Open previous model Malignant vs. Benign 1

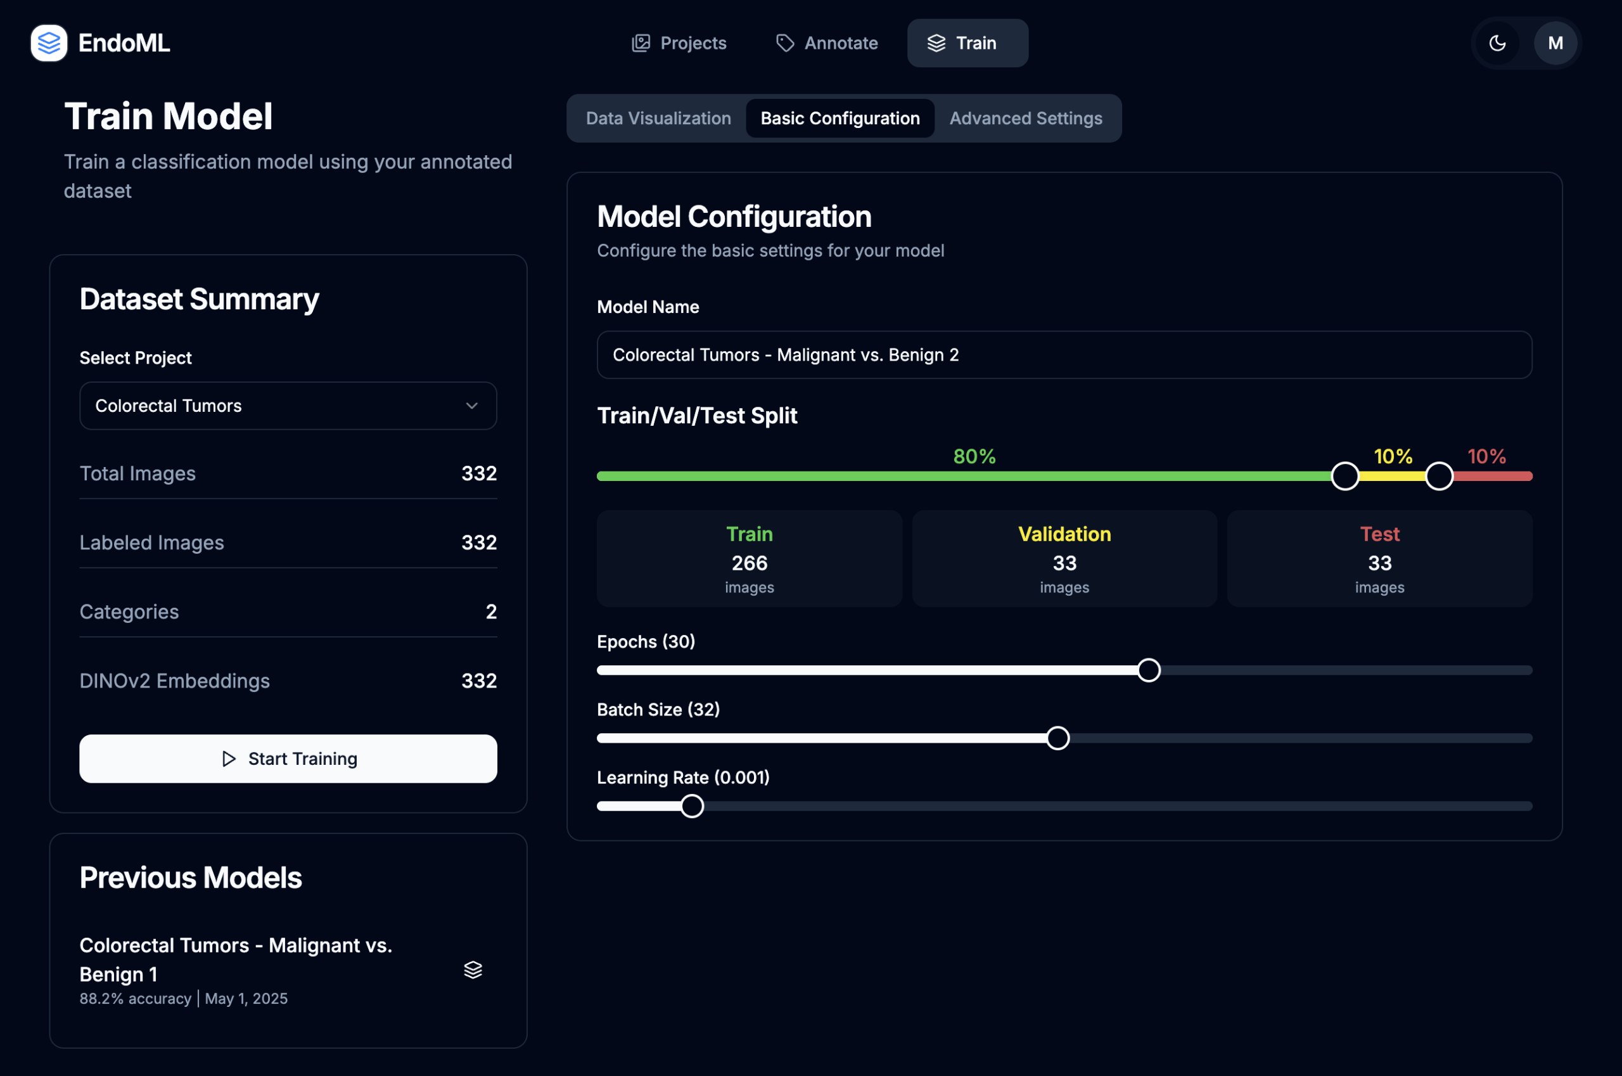(x=235, y=959)
